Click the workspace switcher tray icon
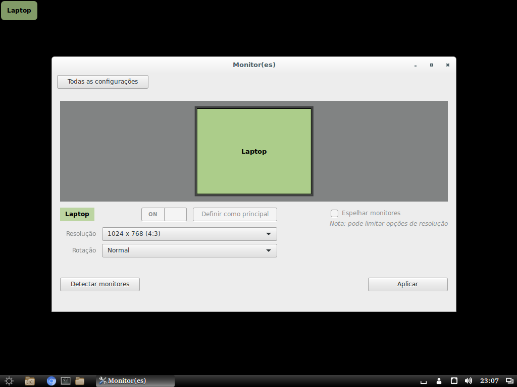Image resolution: width=517 pixels, height=387 pixels. 509,381
